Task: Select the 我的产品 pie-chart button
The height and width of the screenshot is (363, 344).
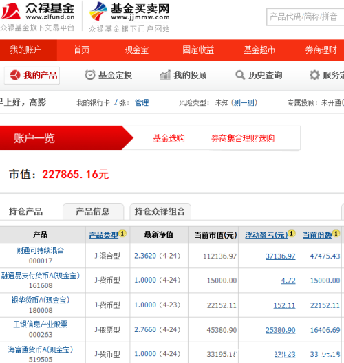Action: 32,75
